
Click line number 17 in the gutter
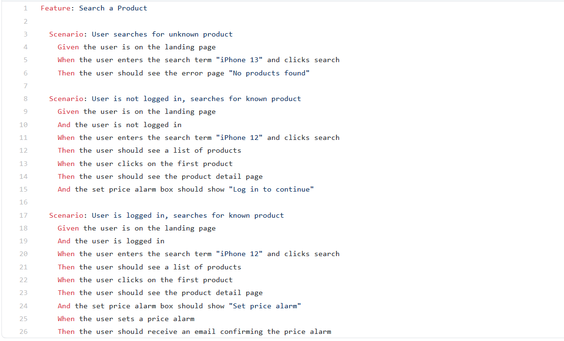[x=23, y=215]
